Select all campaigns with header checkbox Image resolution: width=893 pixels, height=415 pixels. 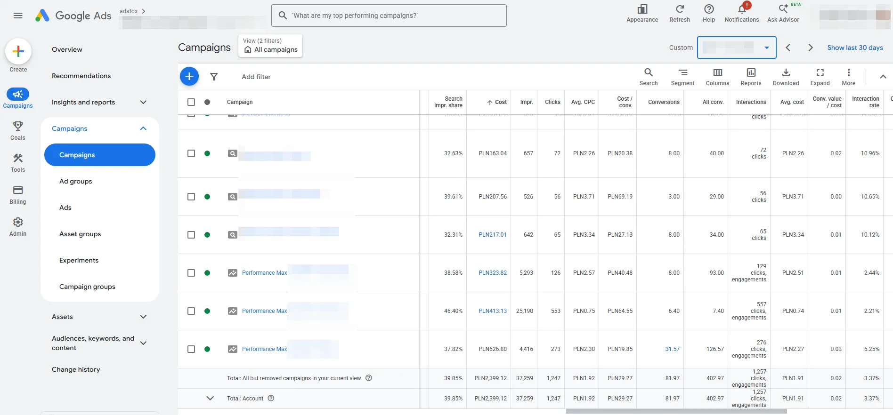(x=191, y=102)
